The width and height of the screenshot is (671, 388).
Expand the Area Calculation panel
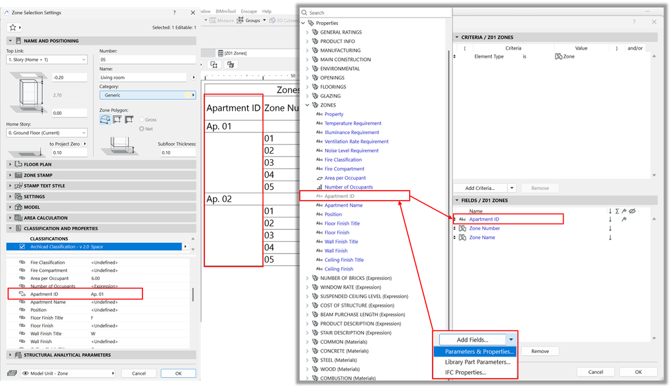[10, 217]
